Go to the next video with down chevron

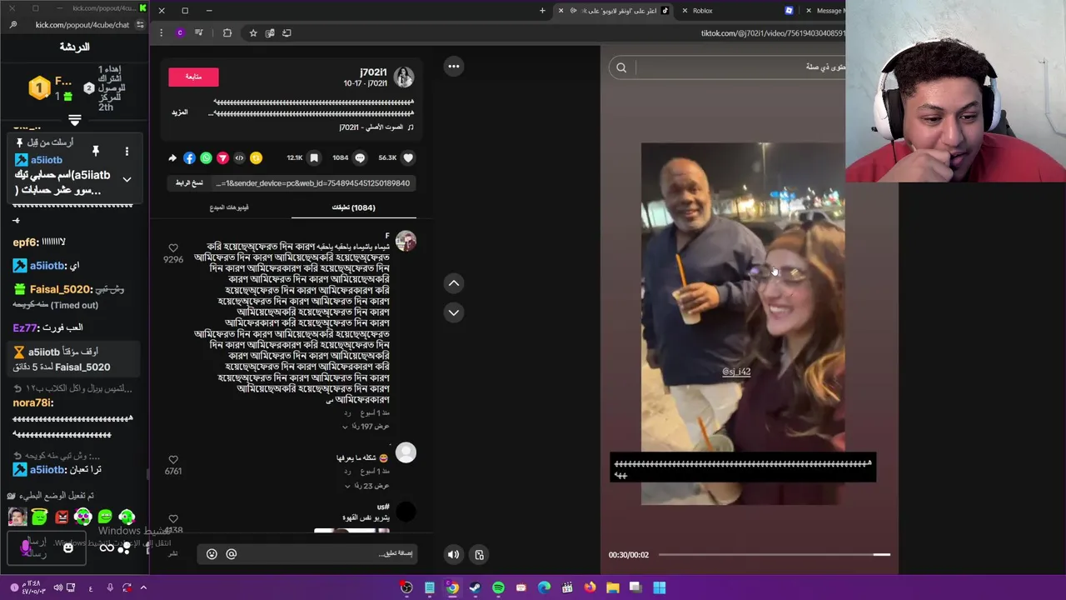[454, 312]
